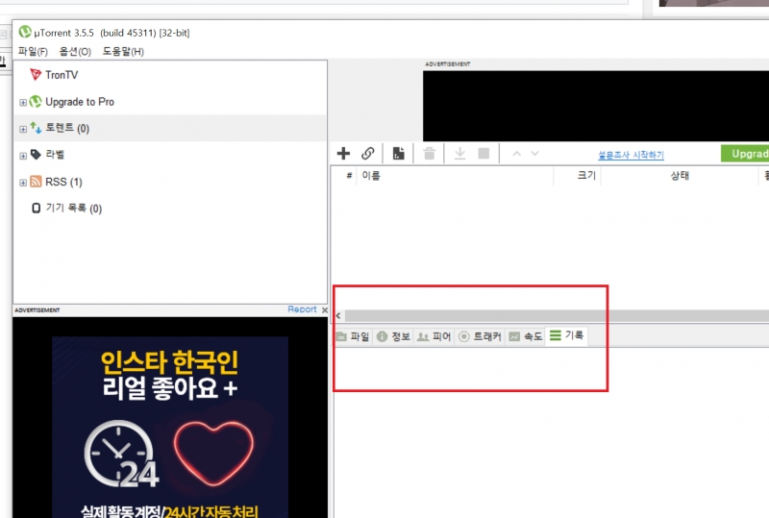The image size is (769, 518).
Task: Click the horizontal scrollbar left arrow
Action: (337, 315)
